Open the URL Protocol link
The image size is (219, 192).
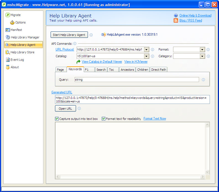[x=65, y=49]
